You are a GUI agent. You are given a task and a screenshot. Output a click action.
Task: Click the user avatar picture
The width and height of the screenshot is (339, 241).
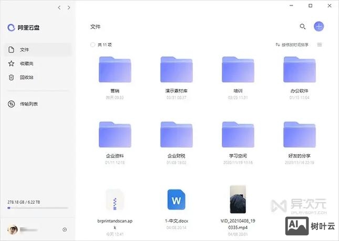13,229
